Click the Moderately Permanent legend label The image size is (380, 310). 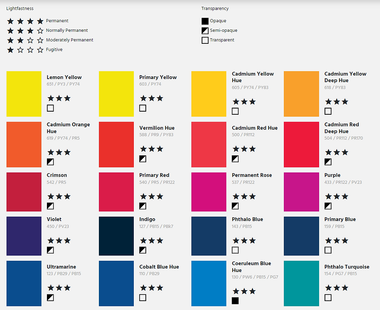point(69,40)
